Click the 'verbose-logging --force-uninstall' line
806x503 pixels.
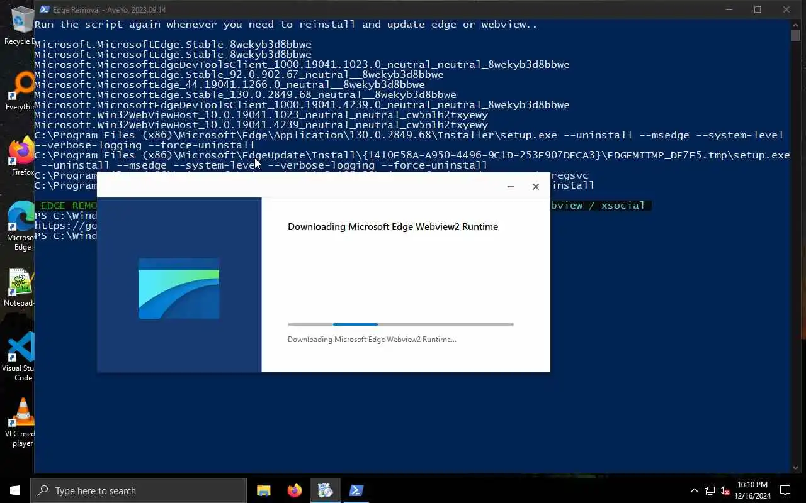tap(144, 145)
